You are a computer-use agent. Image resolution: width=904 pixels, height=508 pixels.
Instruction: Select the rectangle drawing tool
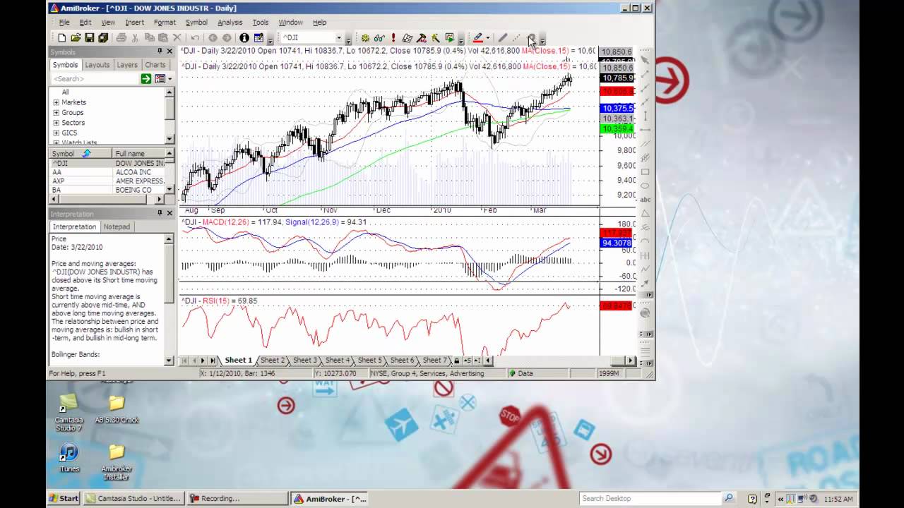tap(645, 171)
